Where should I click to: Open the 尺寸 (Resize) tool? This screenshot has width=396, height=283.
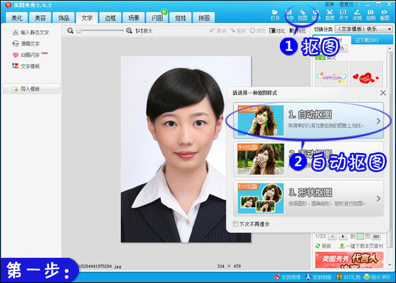343,16
